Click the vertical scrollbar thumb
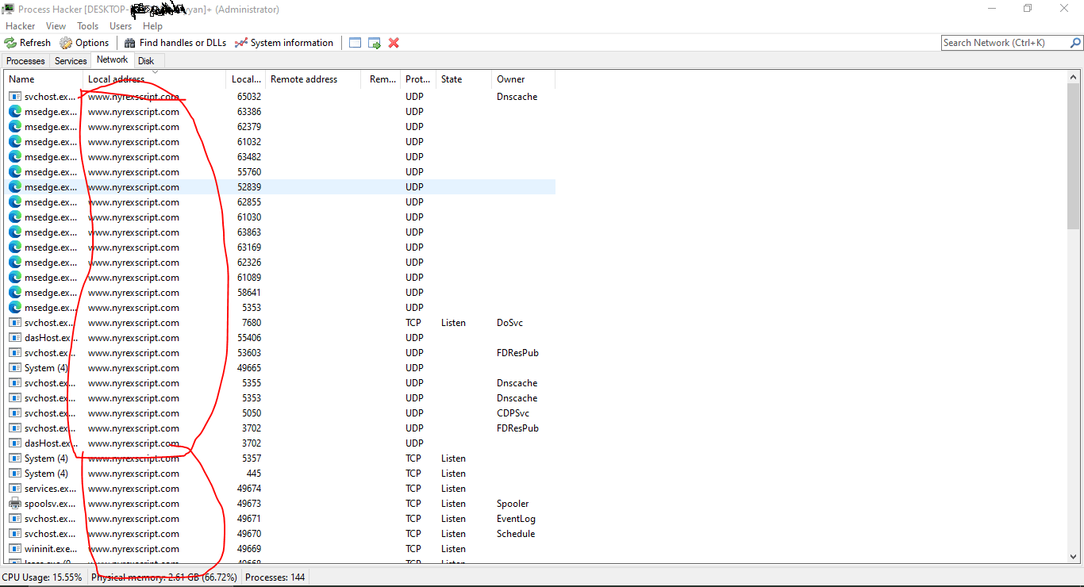The image size is (1084, 587). click(1074, 156)
